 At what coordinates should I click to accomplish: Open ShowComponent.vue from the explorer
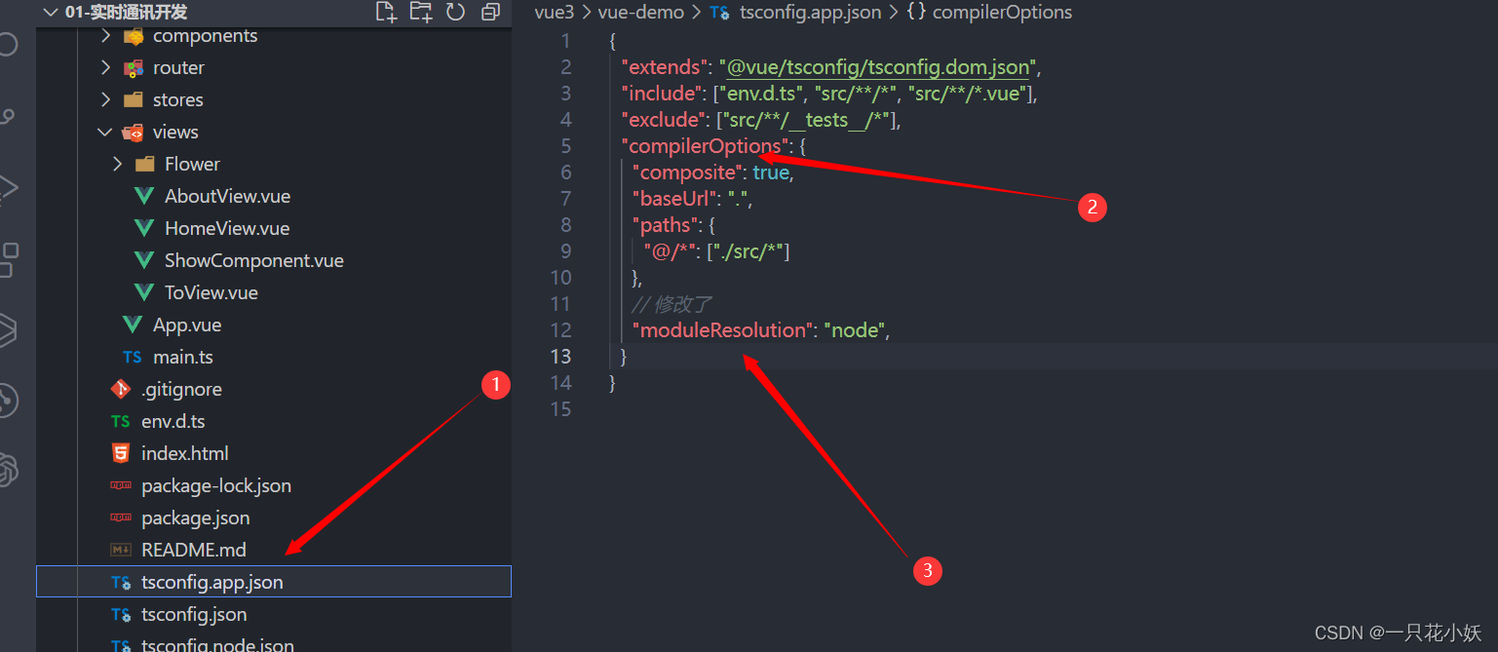point(253,261)
